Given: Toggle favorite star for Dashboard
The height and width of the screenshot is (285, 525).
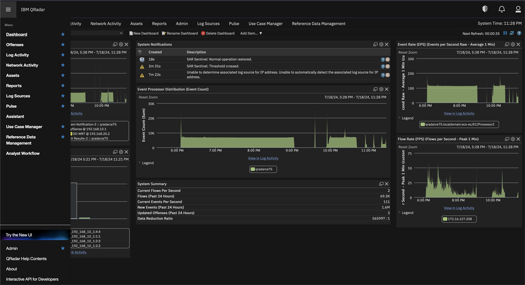Looking at the screenshot, I should 63,34.
